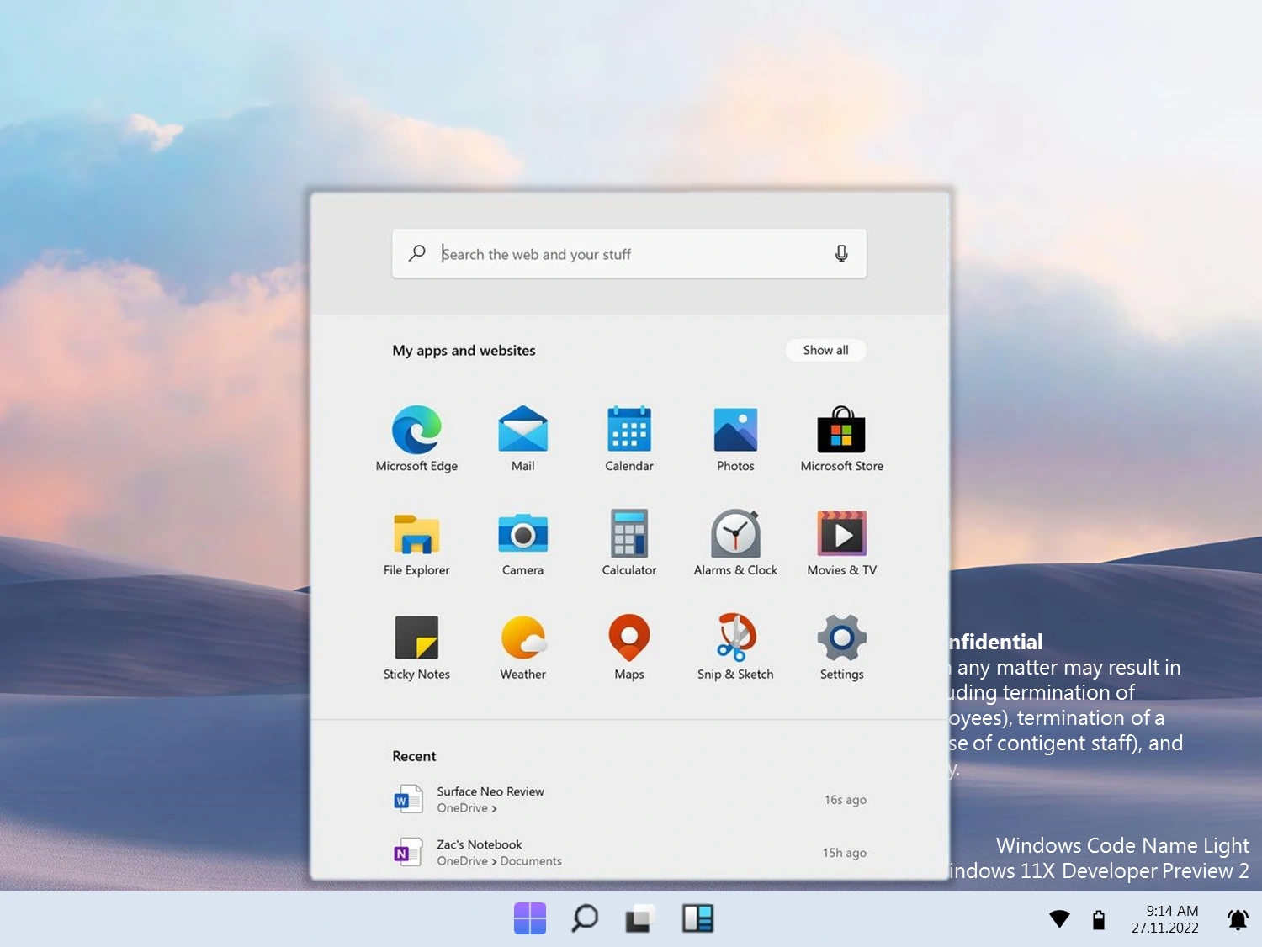Launch the Mail app

click(522, 439)
